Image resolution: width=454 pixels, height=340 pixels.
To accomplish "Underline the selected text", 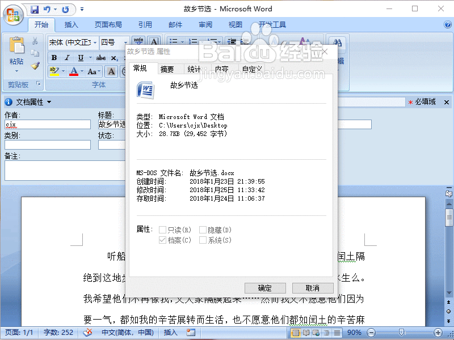I will [x=81, y=58].
